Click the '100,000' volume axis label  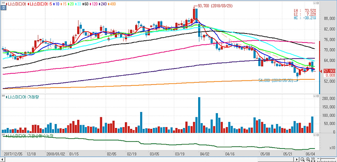pyautogui.click(x=328, y=116)
